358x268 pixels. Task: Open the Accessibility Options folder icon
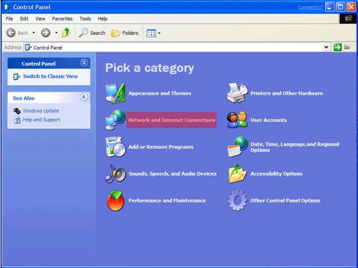point(237,173)
